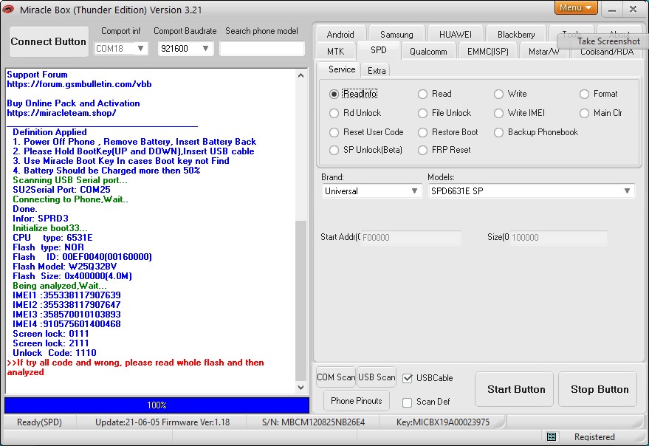Click the COM Scan button
Image resolution: width=649 pixels, height=446 pixels.
[x=336, y=377]
